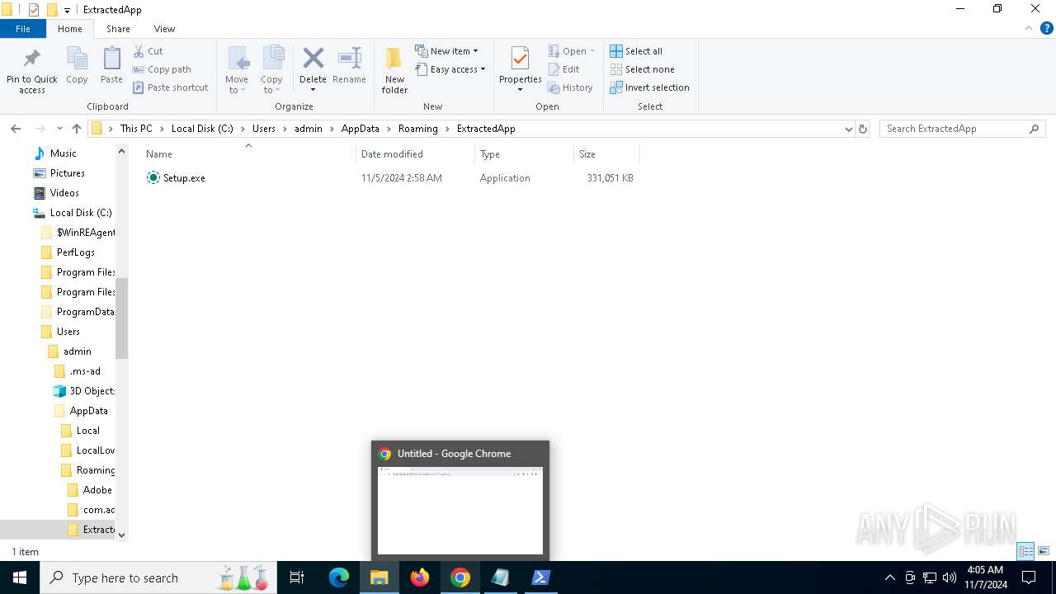Go back with the Back arrow
Viewport: 1056px width, 594px height.
[x=16, y=129]
